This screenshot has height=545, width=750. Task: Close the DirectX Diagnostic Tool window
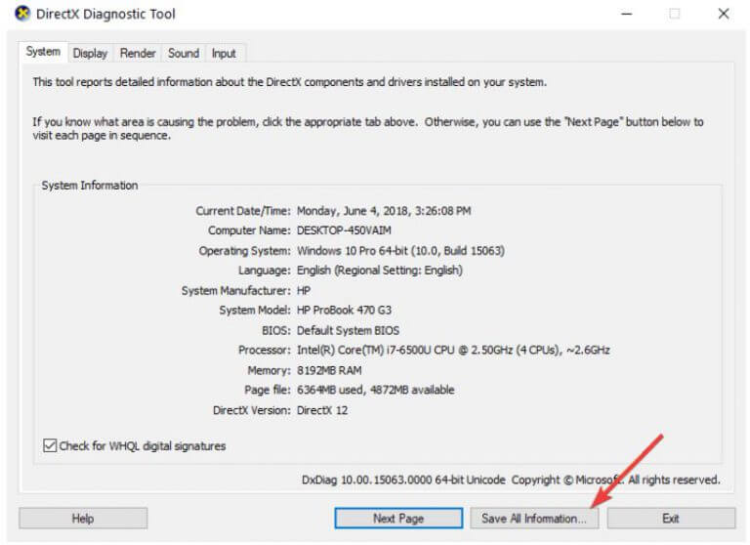point(724,14)
